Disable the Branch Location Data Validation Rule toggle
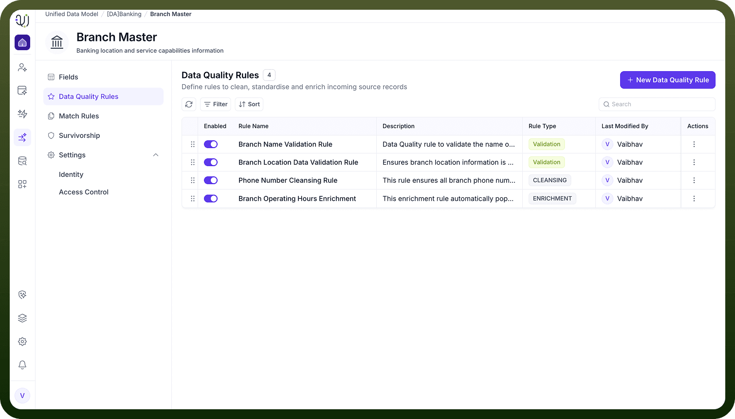The height and width of the screenshot is (419, 735). [x=211, y=162]
